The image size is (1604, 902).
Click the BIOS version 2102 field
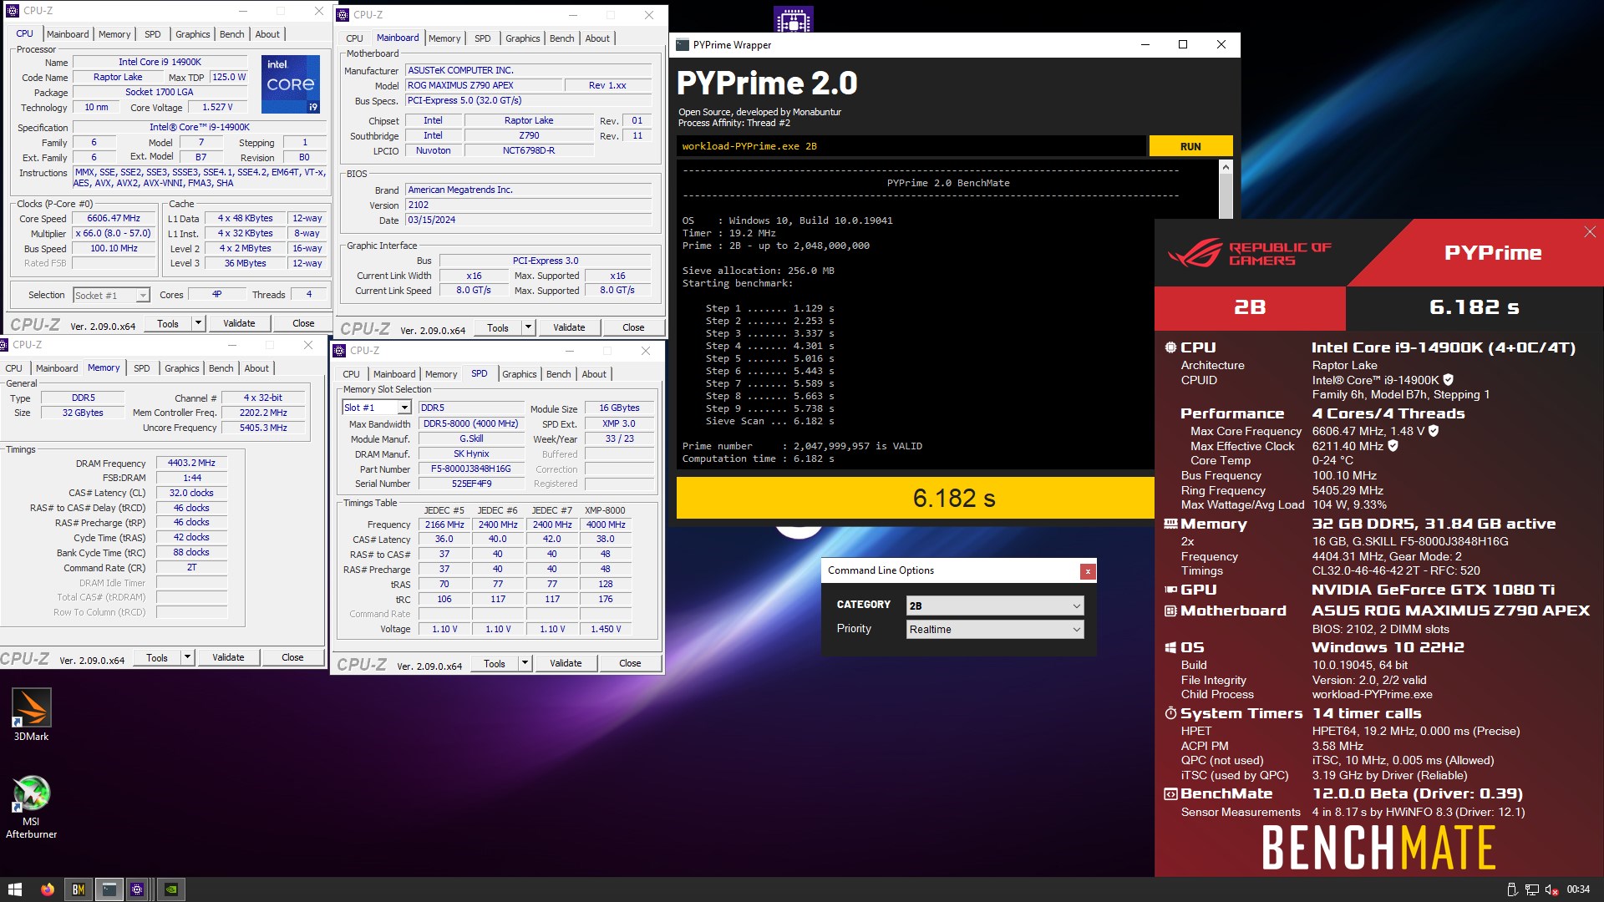pos(528,205)
